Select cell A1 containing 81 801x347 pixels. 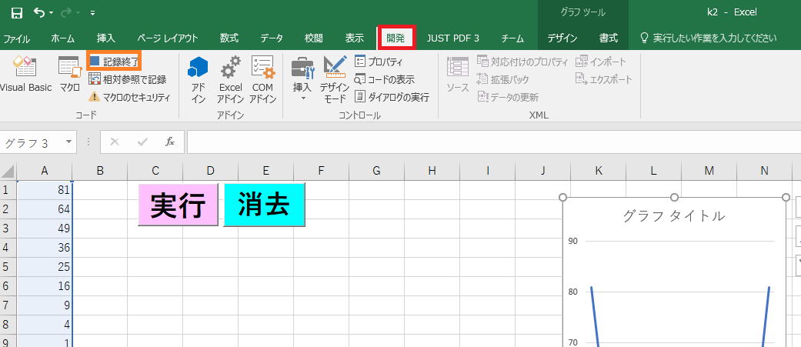pos(45,190)
